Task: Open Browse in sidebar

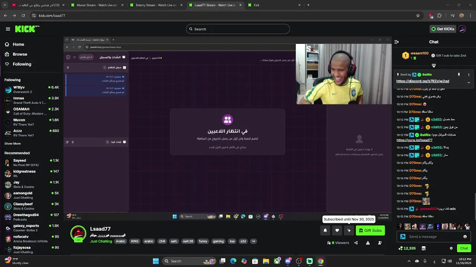Action: pyautogui.click(x=16, y=54)
